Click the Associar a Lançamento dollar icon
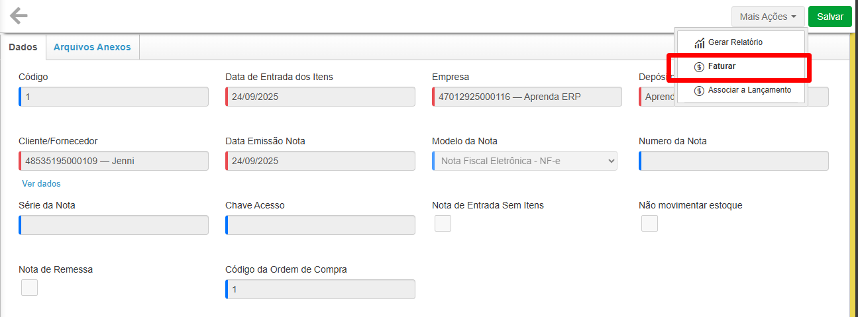 pyautogui.click(x=699, y=91)
